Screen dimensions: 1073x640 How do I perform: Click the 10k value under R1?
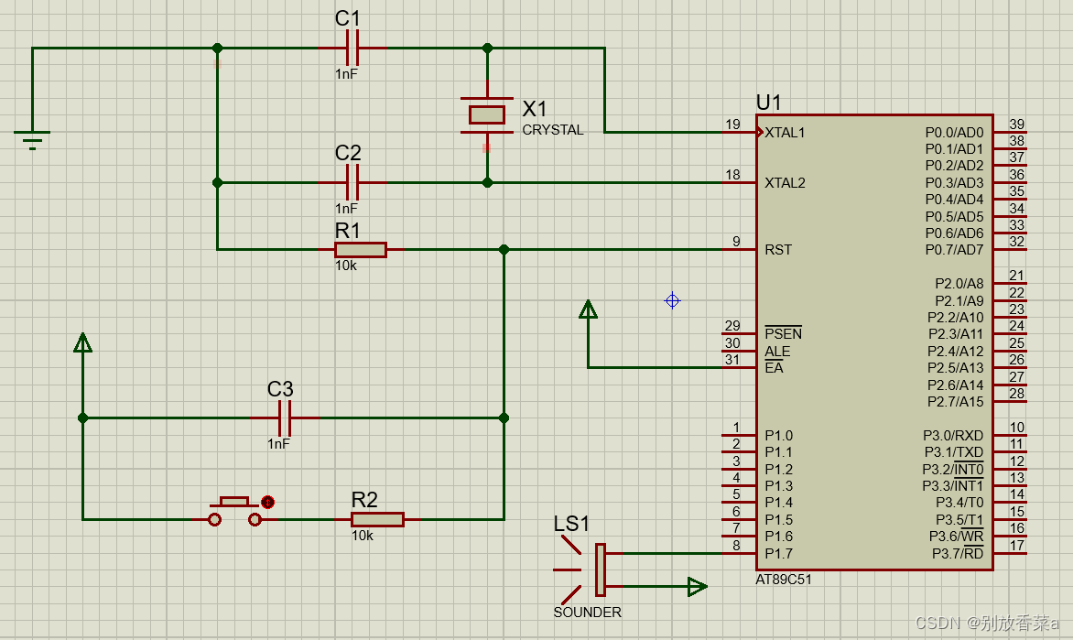click(345, 265)
